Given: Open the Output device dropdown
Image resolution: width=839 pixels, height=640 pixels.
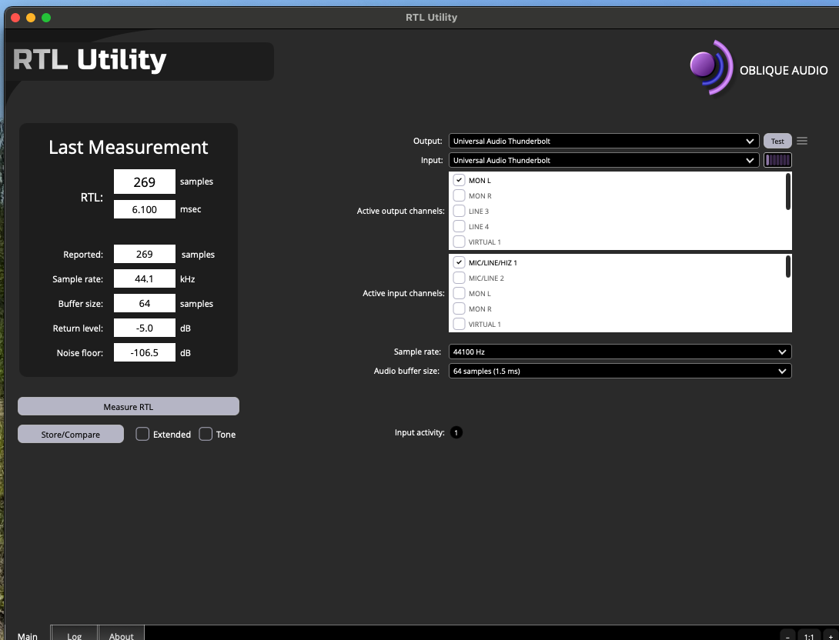Looking at the screenshot, I should [603, 141].
